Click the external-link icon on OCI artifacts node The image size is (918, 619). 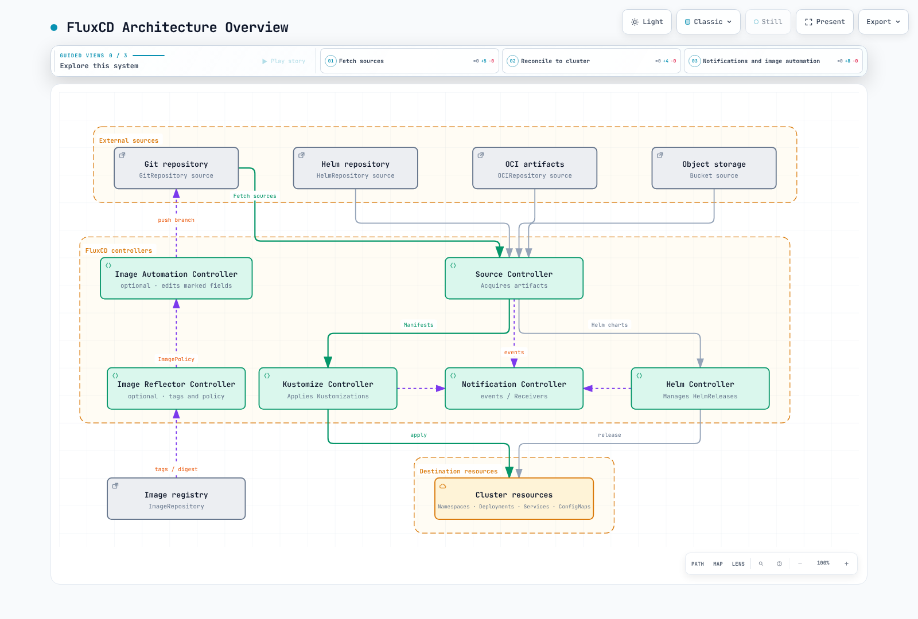click(x=481, y=155)
